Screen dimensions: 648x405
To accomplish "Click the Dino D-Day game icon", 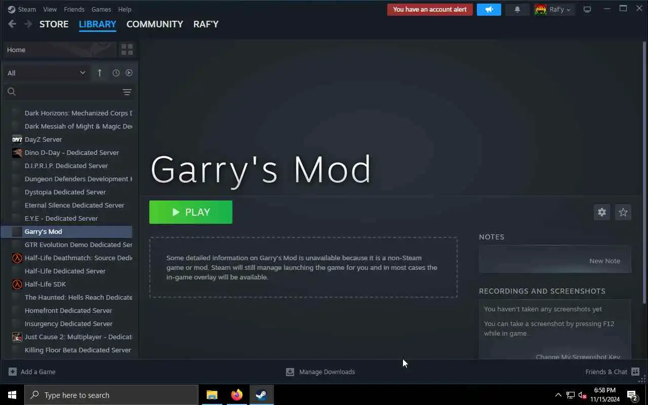I will click(x=17, y=152).
